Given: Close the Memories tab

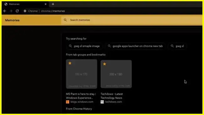Looking at the screenshot, I should click(x=46, y=4).
